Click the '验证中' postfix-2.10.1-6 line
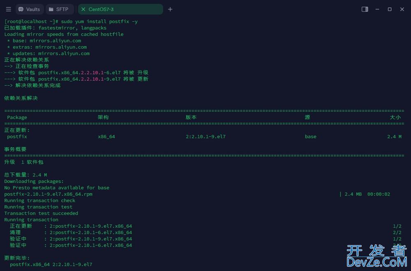Viewport: 411px width, 271px height. click(71, 245)
